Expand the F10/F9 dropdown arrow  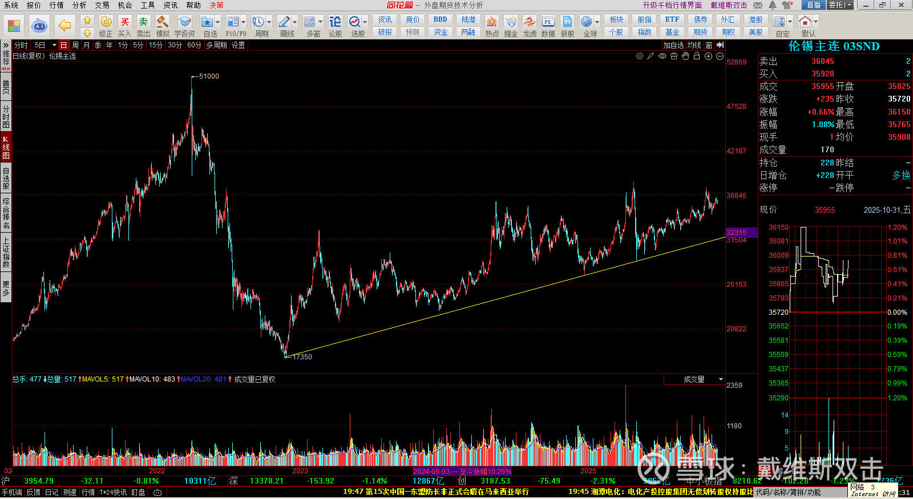(x=244, y=22)
